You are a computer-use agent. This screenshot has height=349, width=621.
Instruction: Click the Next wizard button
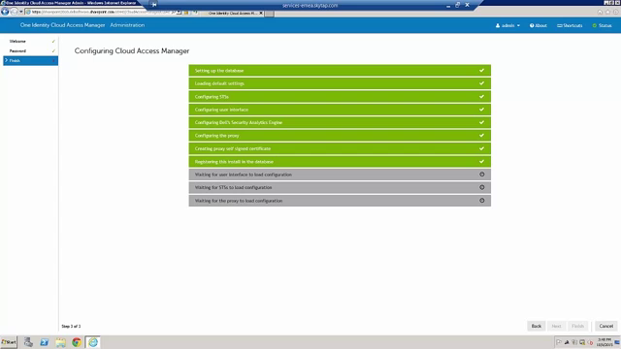(x=556, y=326)
